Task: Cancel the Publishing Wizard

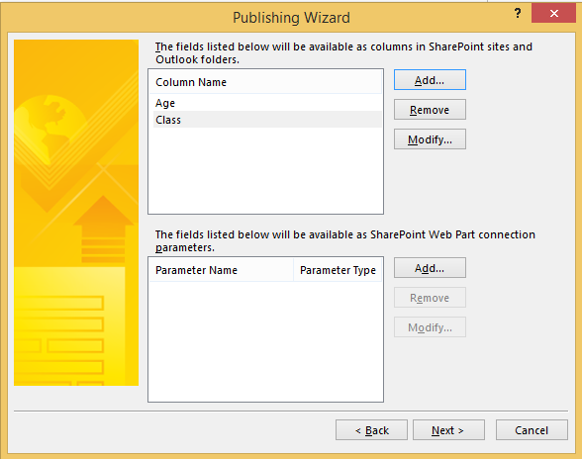Action: 532,430
